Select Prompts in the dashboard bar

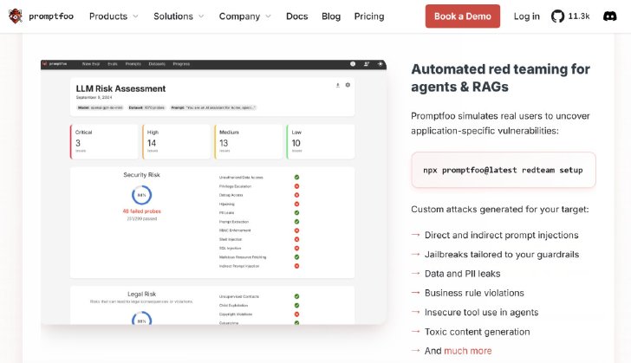pos(133,64)
